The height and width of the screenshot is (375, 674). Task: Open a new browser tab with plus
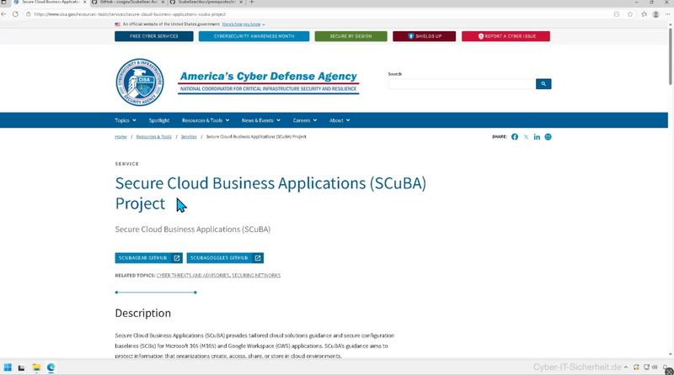[252, 3]
